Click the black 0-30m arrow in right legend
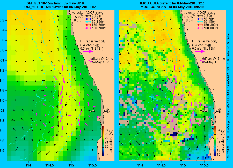The width and height of the screenshot is (233, 168). pyautogui.click(x=200, y=16)
